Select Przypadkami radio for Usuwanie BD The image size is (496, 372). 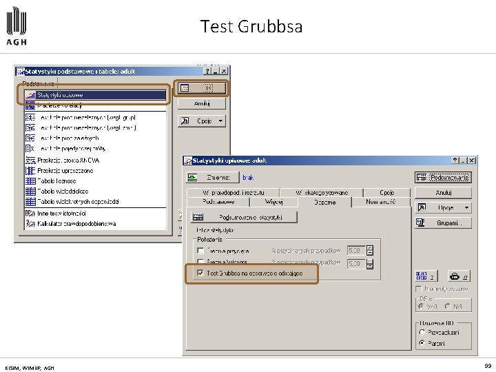(x=422, y=333)
